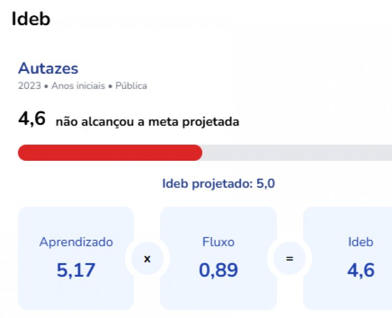Viewport: 392px width, 318px height.
Task: Click the 4,6 value in Ideb card
Action: (361, 270)
